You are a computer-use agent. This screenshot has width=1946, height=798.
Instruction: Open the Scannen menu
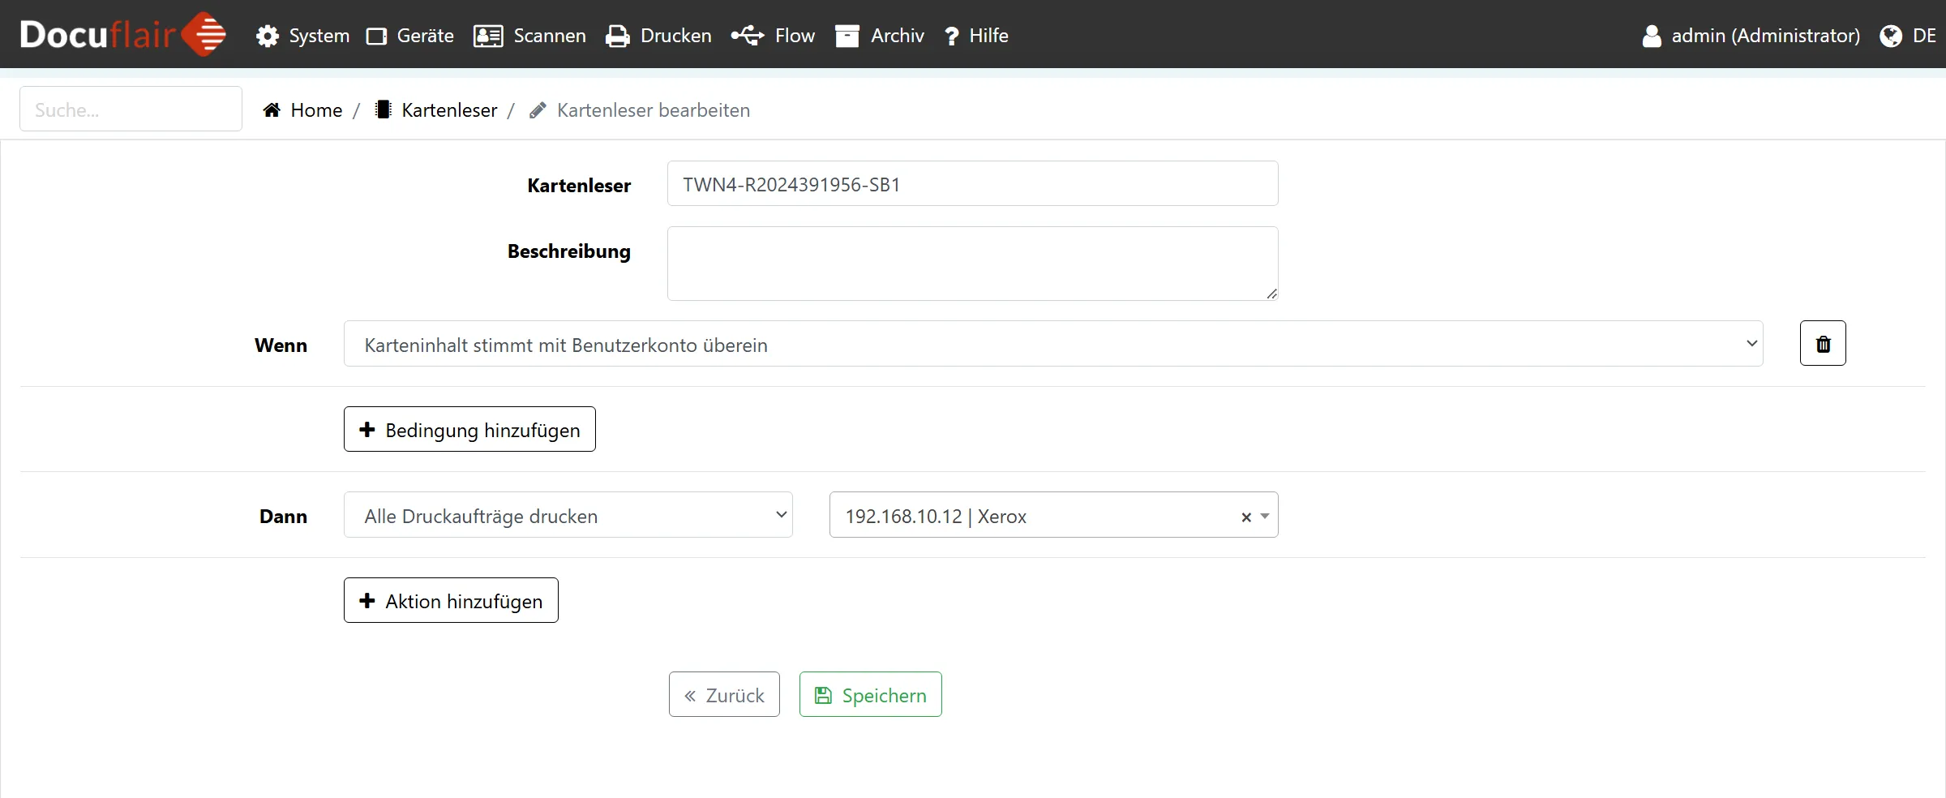point(530,36)
